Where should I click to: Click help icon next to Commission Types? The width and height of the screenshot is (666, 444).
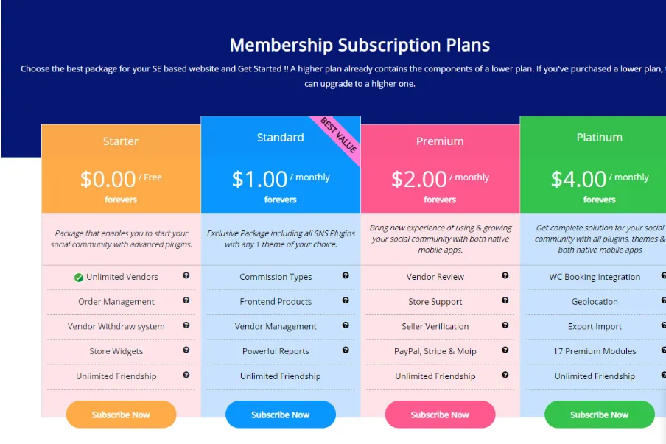click(346, 275)
